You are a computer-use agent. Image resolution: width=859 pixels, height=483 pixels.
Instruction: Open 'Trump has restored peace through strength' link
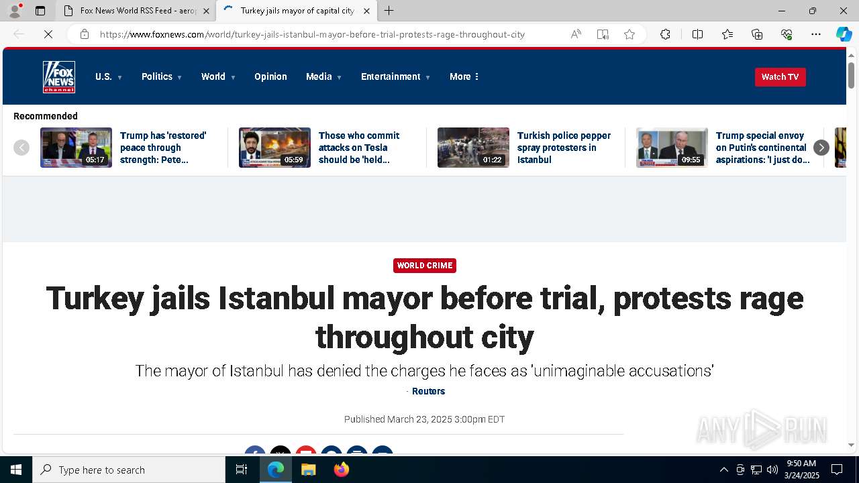point(163,148)
